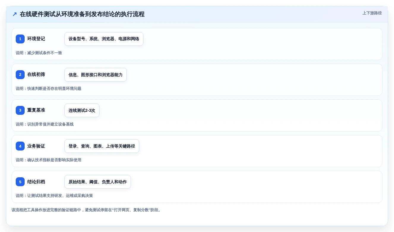Select the '在线初筛' step title
Image resolution: width=394 pixels, height=232 pixels.
pyautogui.click(x=36, y=74)
